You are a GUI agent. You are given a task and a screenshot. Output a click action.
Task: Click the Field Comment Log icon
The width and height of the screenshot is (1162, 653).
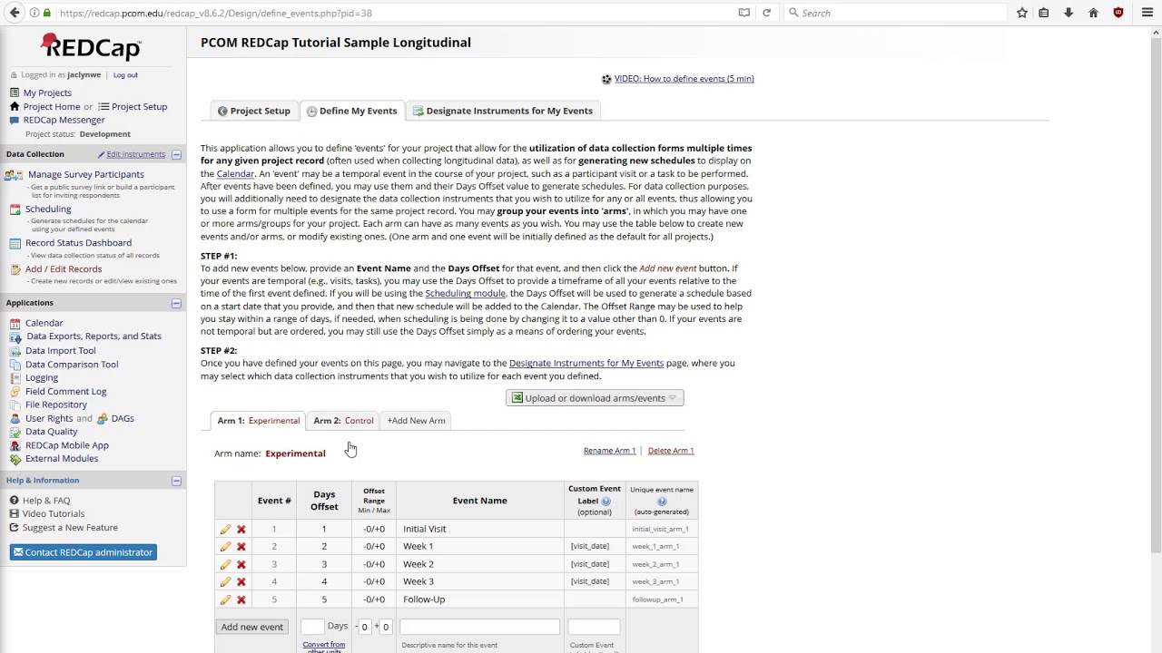pyautogui.click(x=15, y=391)
